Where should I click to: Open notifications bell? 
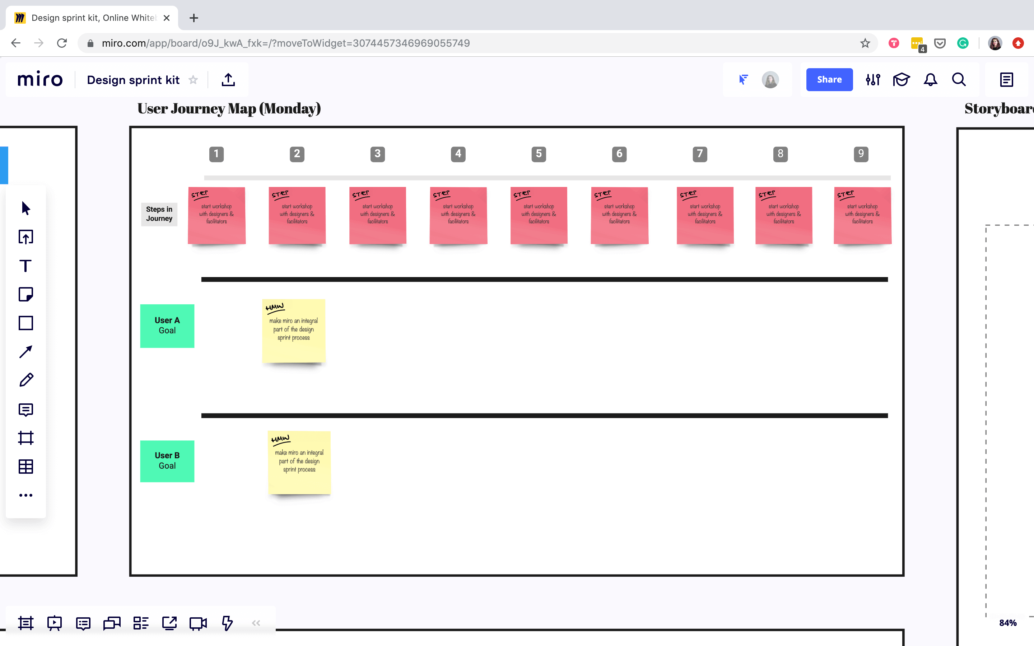(930, 79)
